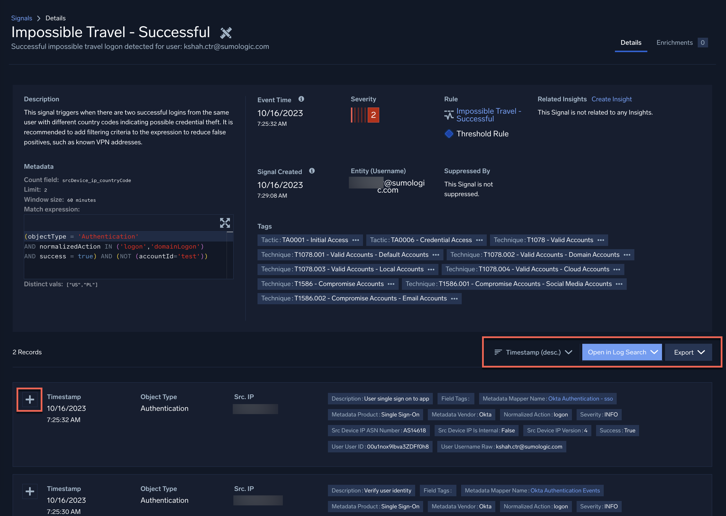This screenshot has width=726, height=516.
Task: Click the info icon beside Event Time
Action: [x=301, y=99]
